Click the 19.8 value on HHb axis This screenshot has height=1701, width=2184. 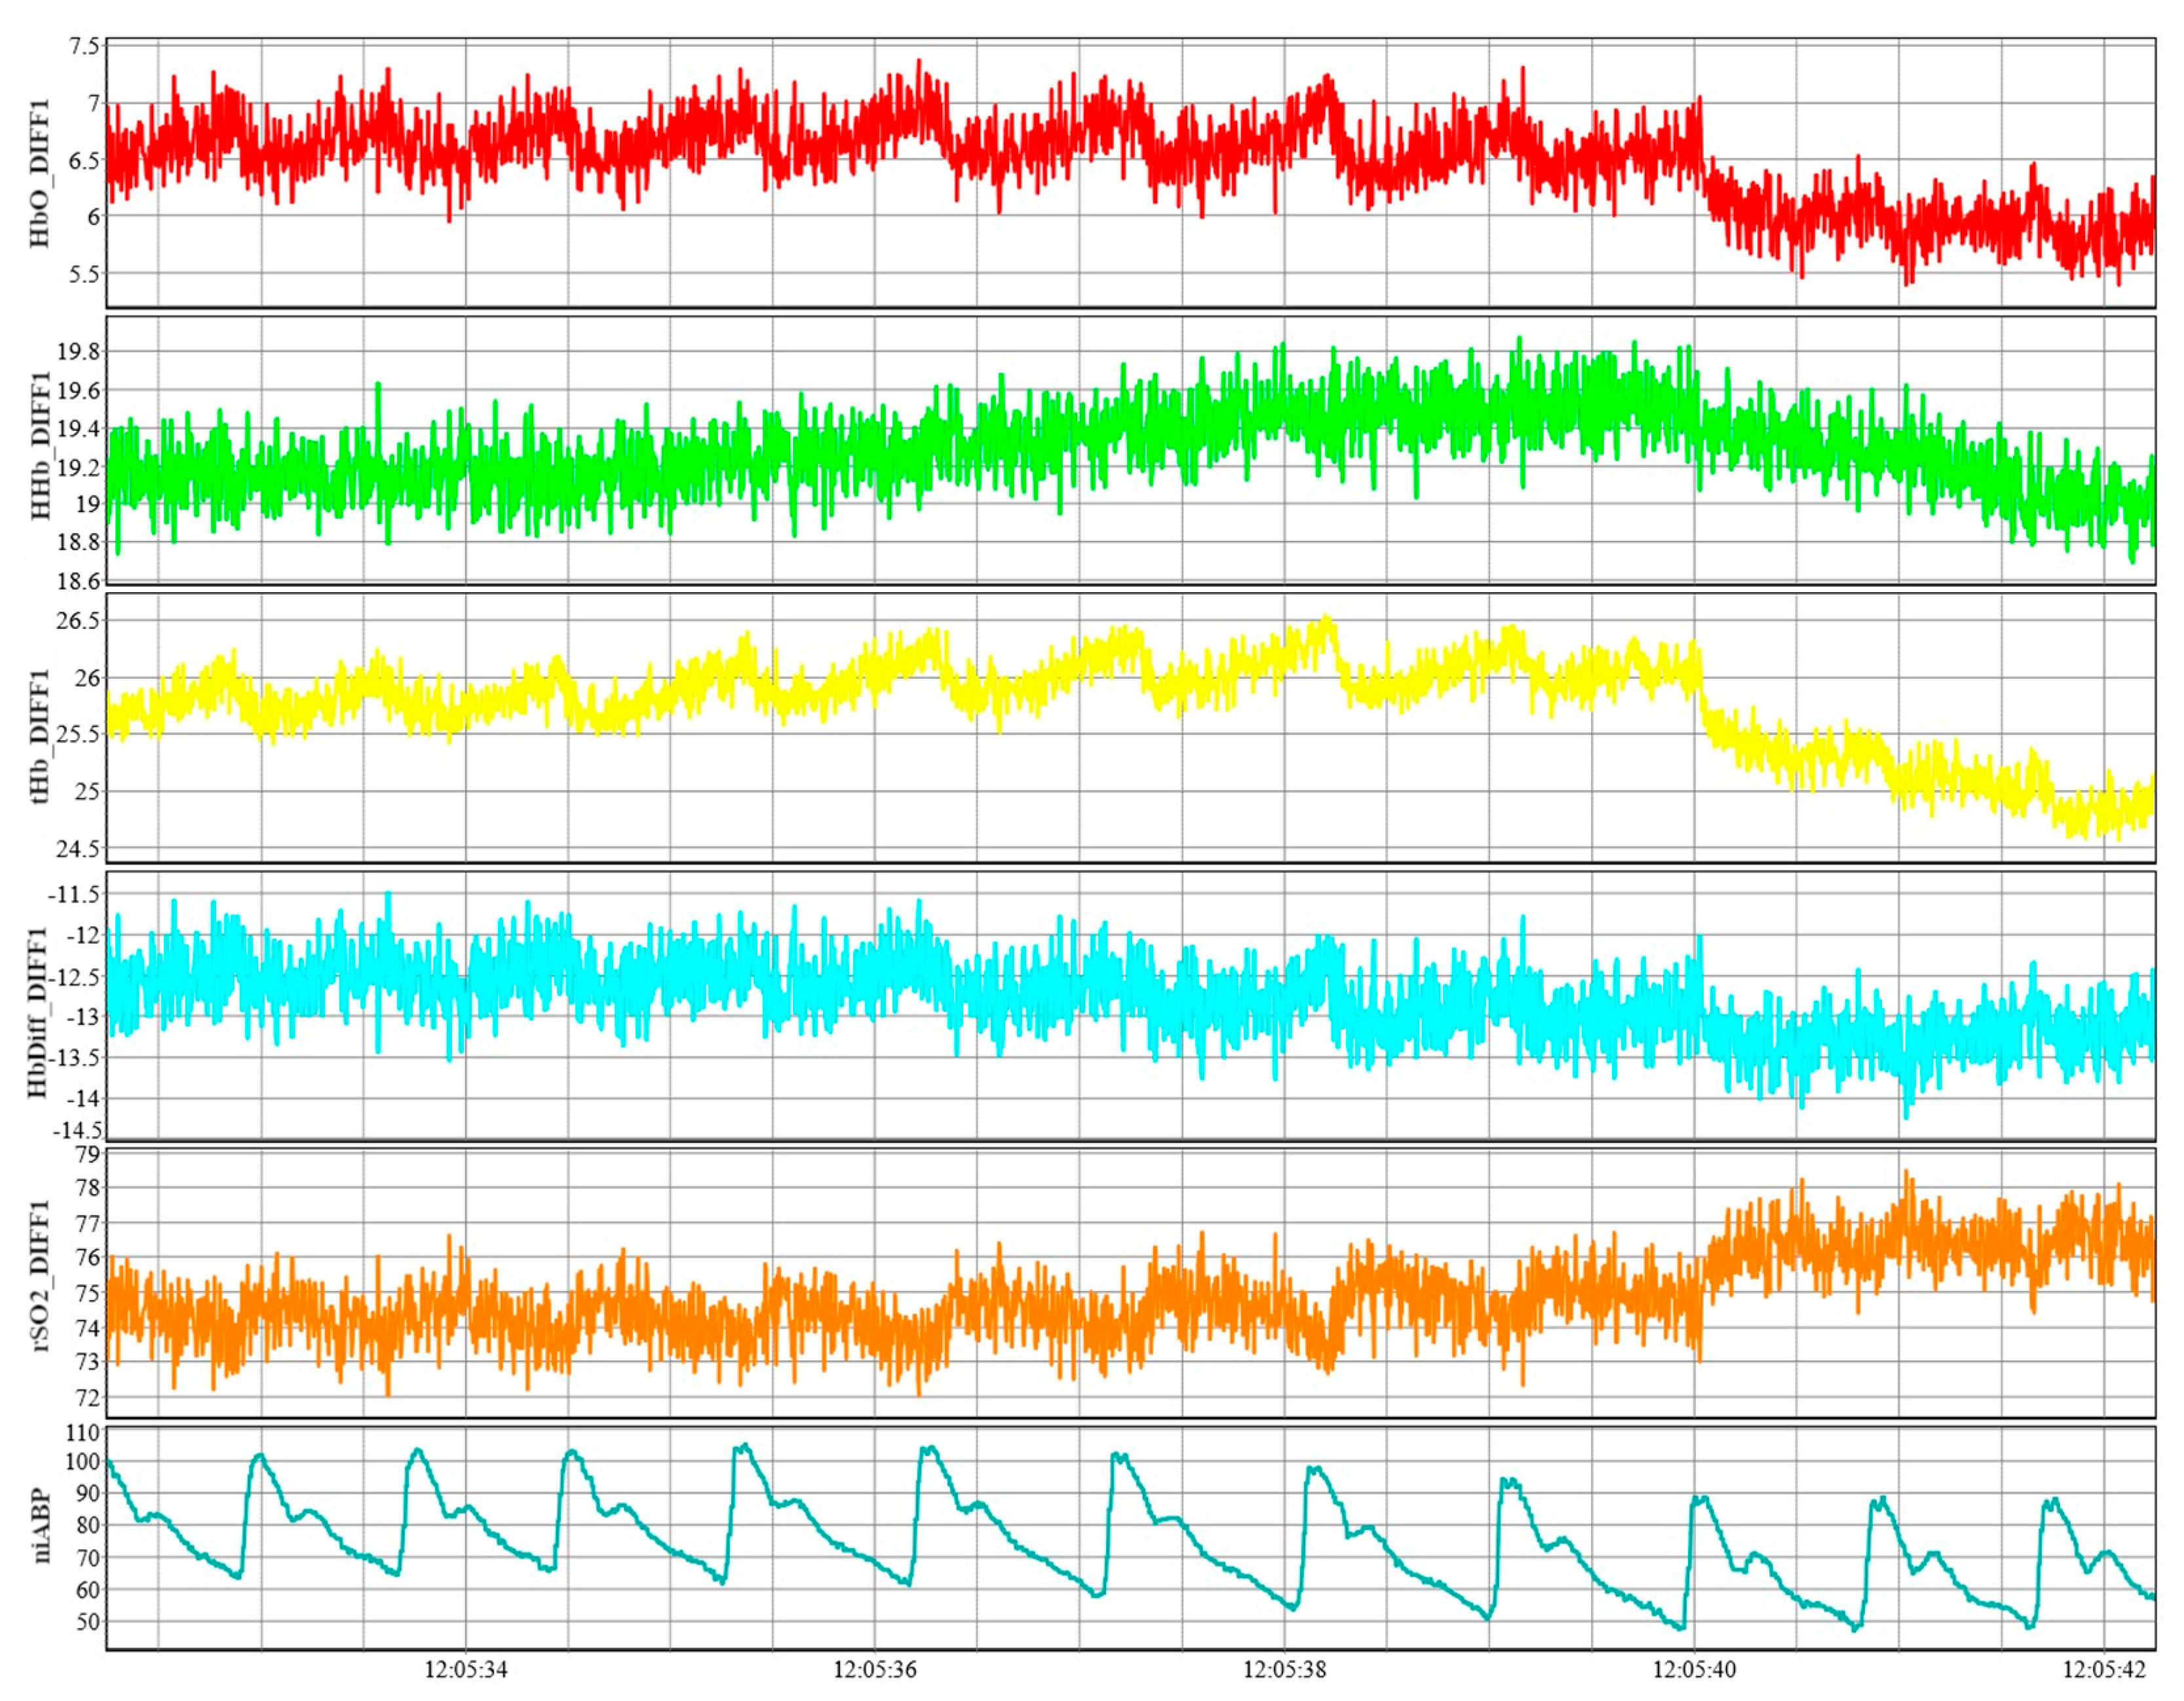[78, 352]
